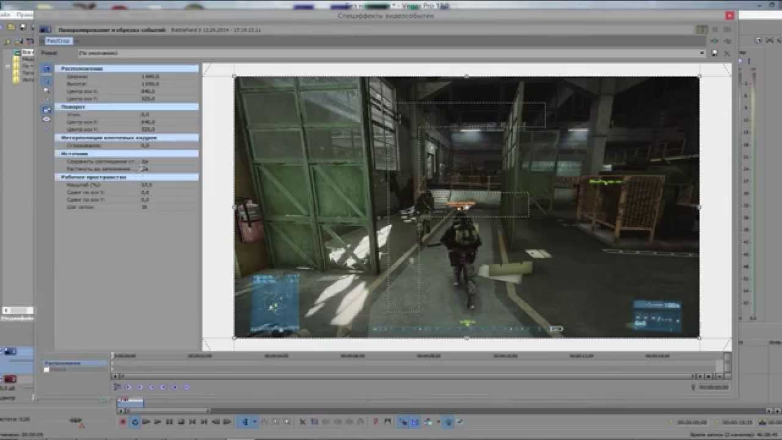The width and height of the screenshot is (782, 440).
Task: Open the Preset dropdown list
Action: [x=391, y=53]
